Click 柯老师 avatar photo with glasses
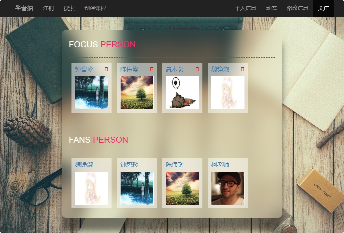The height and width of the screenshot is (233, 344). tap(228, 188)
